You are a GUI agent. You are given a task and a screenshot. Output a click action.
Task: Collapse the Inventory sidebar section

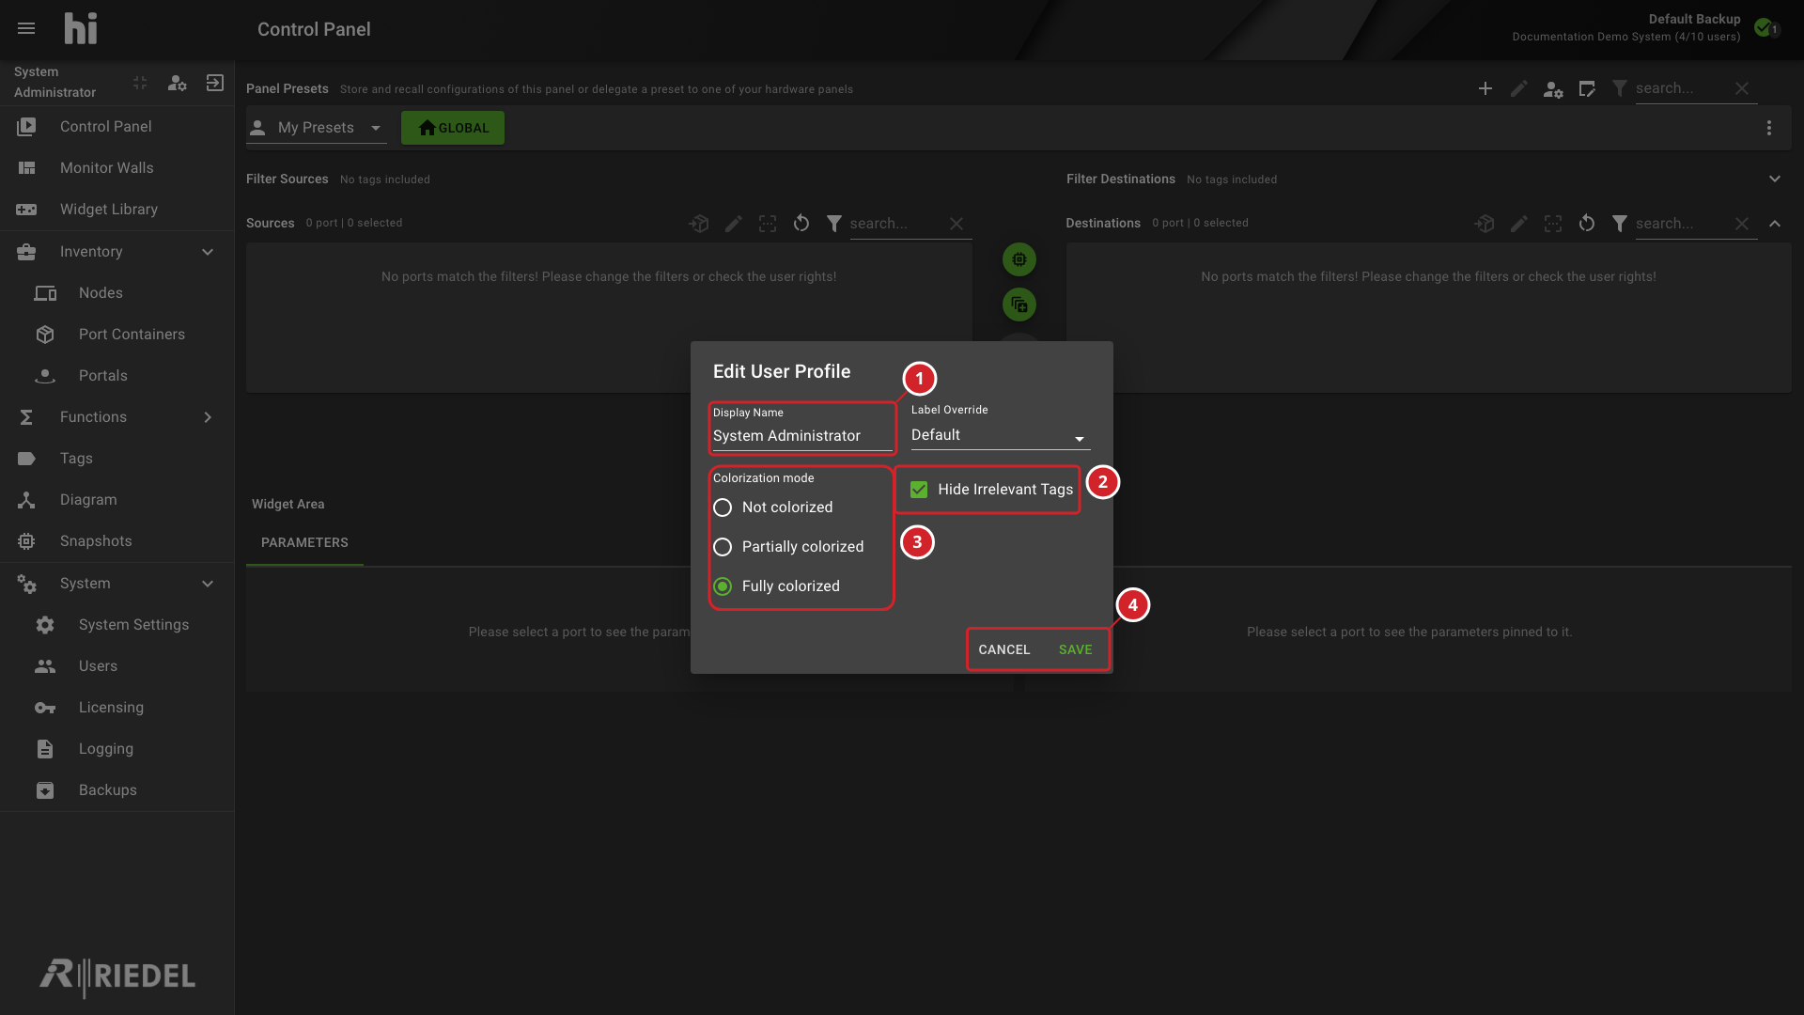(208, 252)
